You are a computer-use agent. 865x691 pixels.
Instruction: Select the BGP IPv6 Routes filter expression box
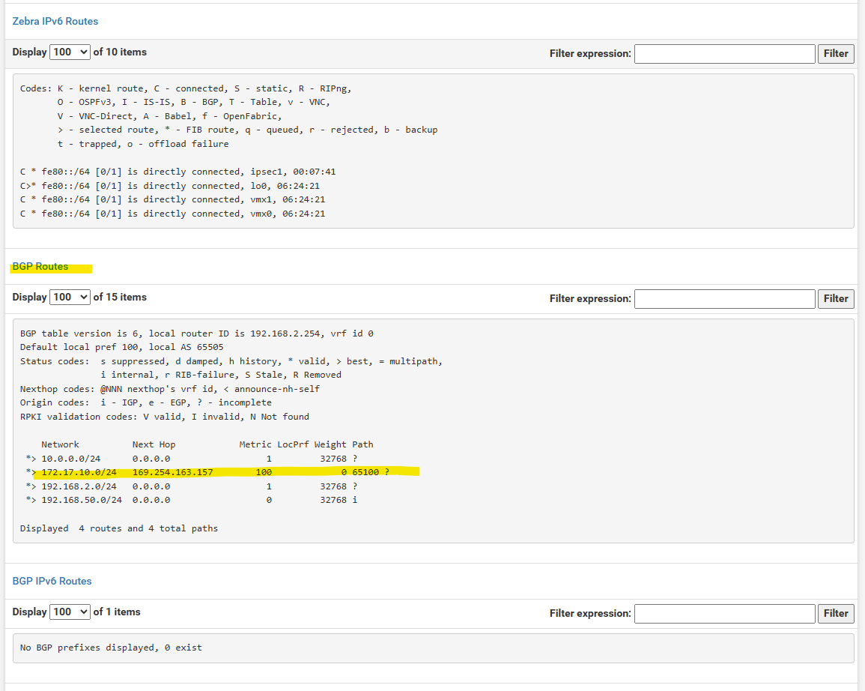click(724, 614)
